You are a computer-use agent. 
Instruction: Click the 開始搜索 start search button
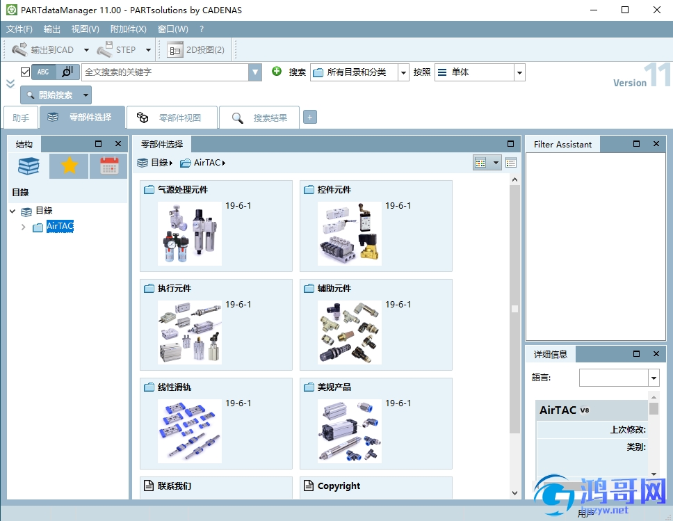[x=51, y=95]
